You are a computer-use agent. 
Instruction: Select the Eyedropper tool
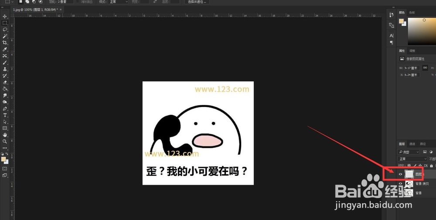point(5,49)
